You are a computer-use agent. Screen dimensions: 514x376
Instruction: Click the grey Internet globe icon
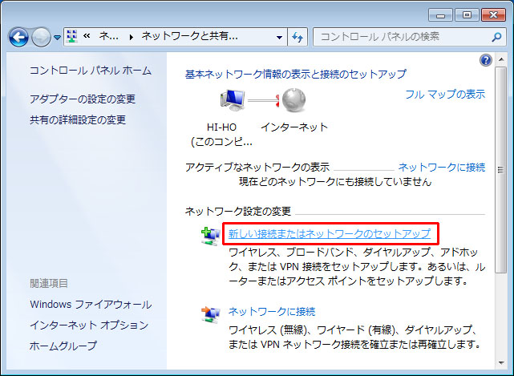(x=293, y=100)
